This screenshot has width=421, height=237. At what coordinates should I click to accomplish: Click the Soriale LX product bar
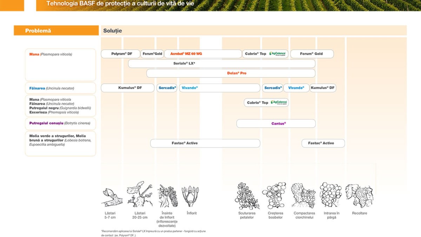pyautogui.click(x=222, y=64)
